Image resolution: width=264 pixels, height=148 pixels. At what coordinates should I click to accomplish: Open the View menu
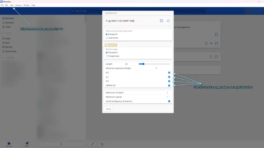coord(12,5)
